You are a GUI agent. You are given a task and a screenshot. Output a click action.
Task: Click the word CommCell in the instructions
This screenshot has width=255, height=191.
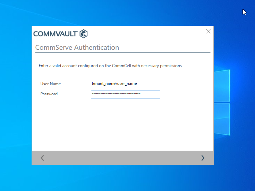click(x=122, y=66)
